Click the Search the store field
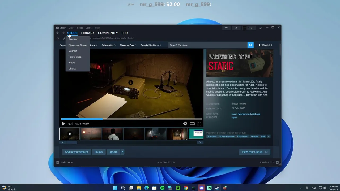This screenshot has width=340, height=191. (x=208, y=45)
